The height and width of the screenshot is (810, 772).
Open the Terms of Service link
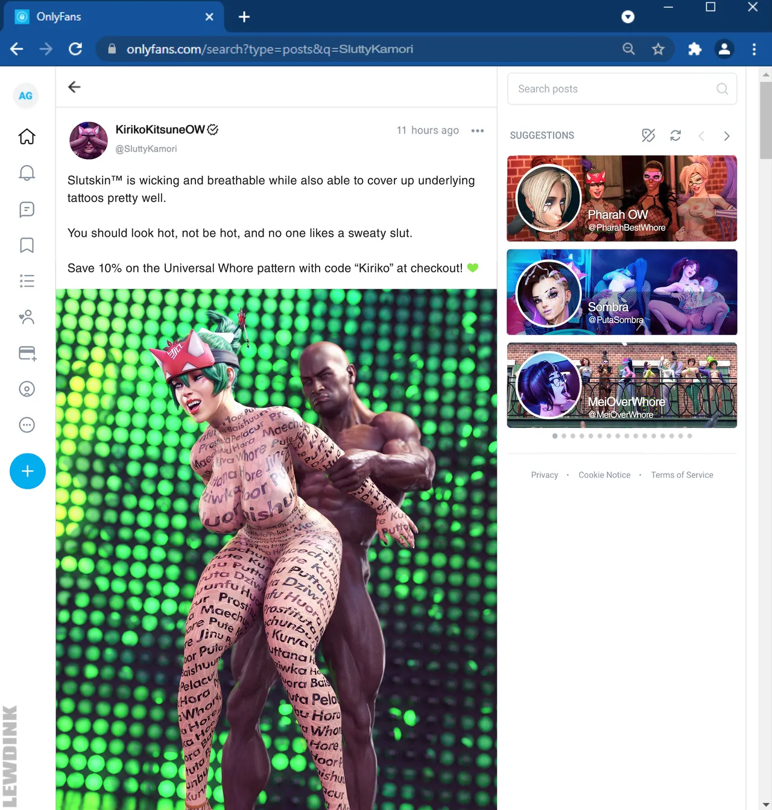pyautogui.click(x=682, y=475)
